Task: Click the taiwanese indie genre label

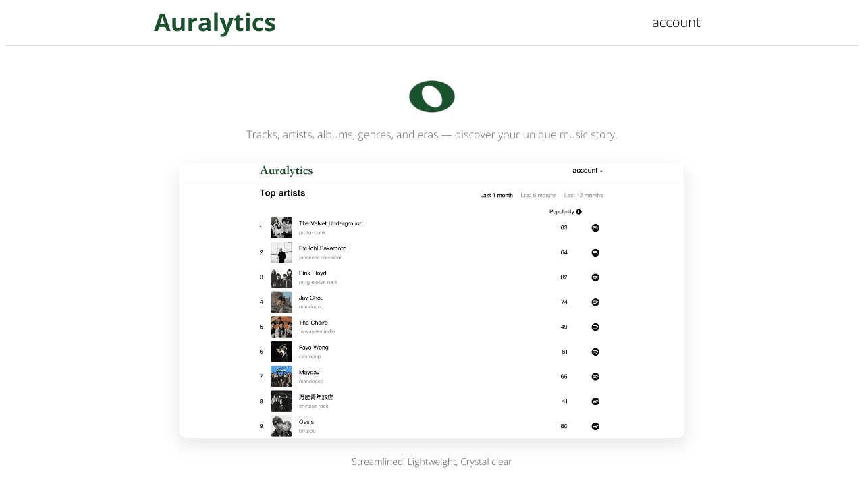Action: [317, 331]
